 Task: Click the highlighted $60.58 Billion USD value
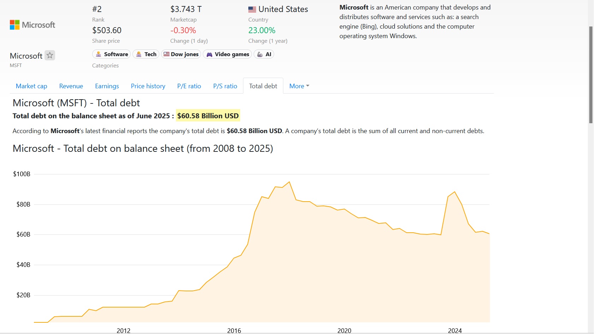[x=208, y=116]
